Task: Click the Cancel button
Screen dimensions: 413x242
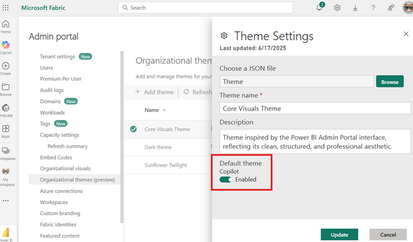Action: coord(388,234)
